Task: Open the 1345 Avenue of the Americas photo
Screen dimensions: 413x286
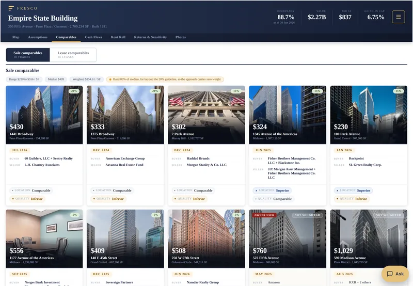Action: [x=288, y=115]
